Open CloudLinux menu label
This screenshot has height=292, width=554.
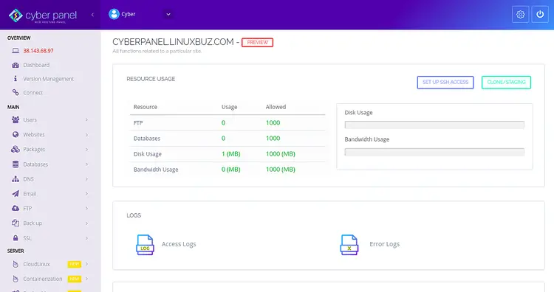[x=36, y=264]
